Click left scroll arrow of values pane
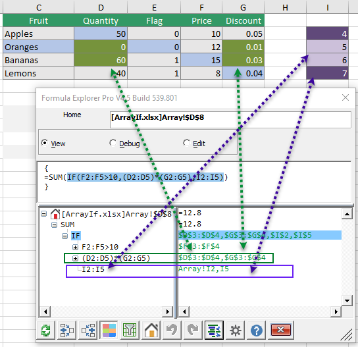358x347 pixels. coord(184,311)
